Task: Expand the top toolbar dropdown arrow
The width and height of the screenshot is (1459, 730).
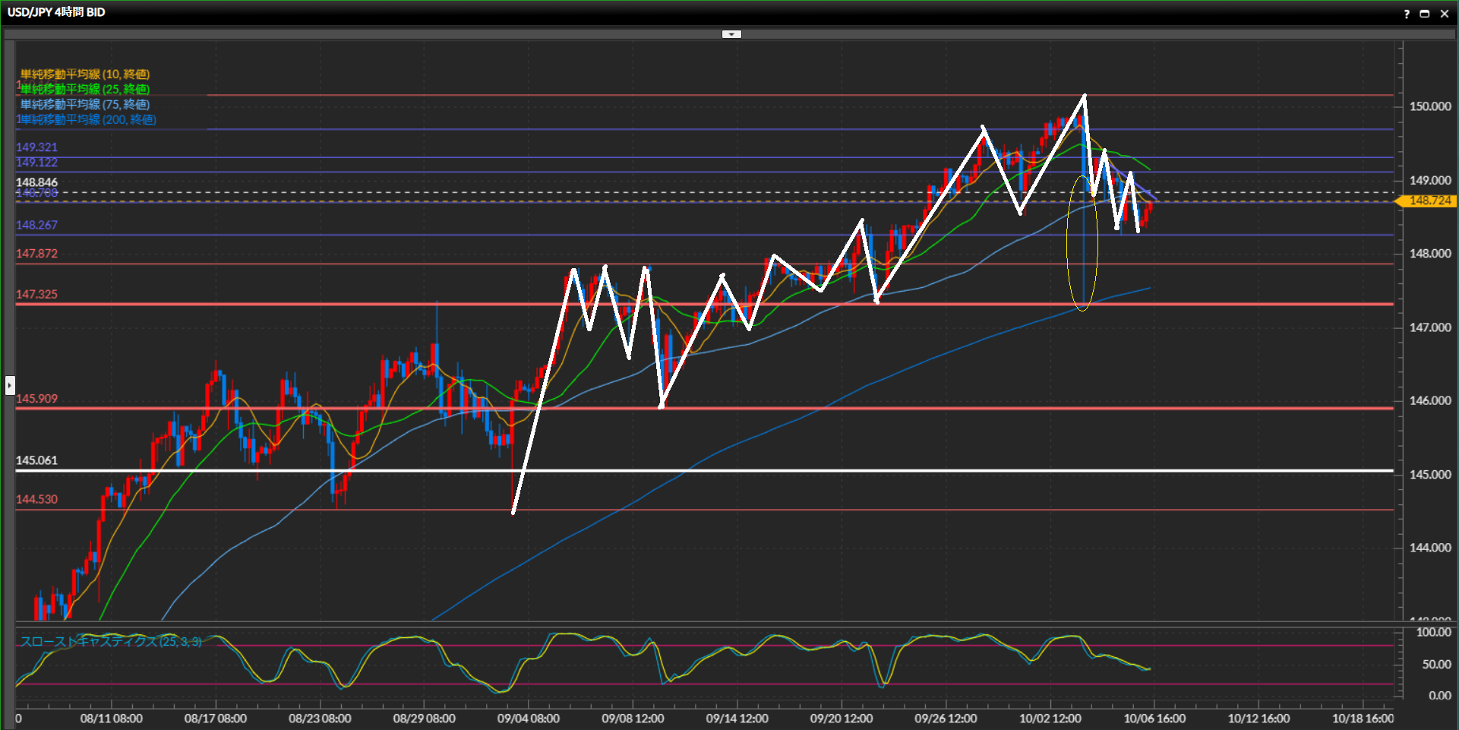Action: point(731,34)
